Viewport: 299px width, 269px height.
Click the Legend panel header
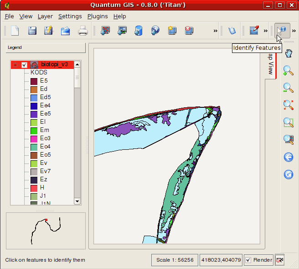46,47
